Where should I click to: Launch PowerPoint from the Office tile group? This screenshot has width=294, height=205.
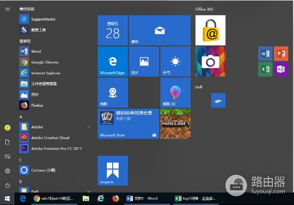pyautogui.click(x=280, y=53)
